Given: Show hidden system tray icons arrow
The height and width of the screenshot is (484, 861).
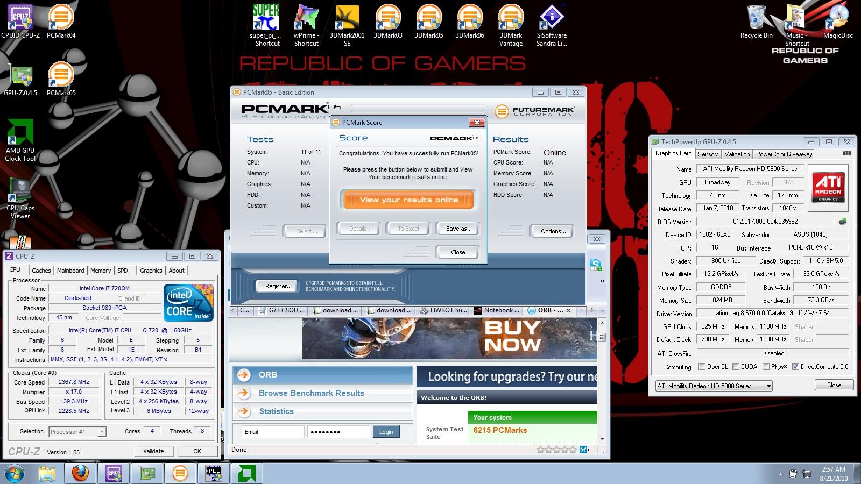Looking at the screenshot, I should click(x=780, y=474).
